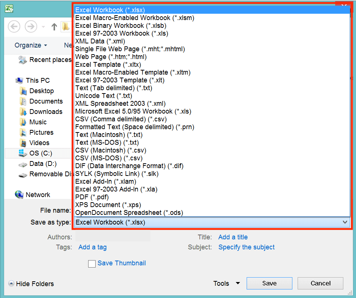Select Network in the navigation pane
The image size is (356, 298).
click(x=32, y=195)
